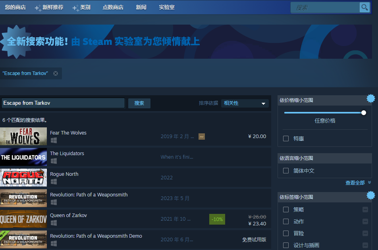Open The Liquidators thumbnail

pos(23,157)
